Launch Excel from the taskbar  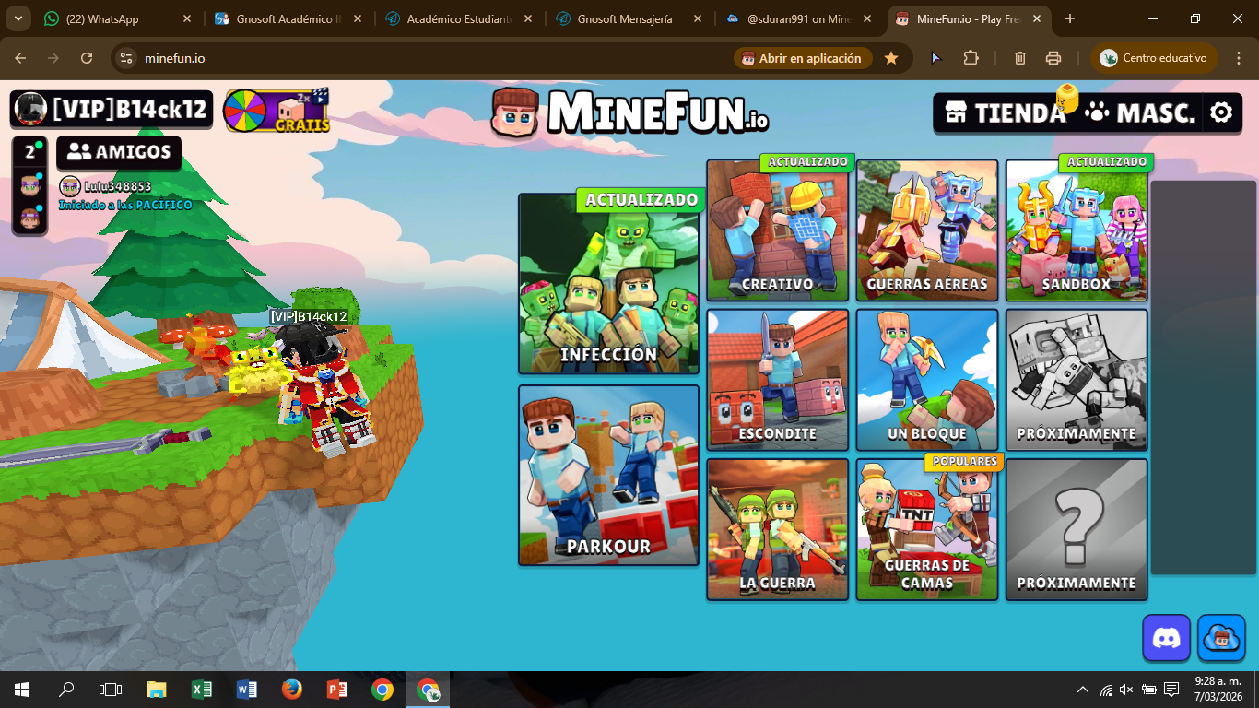201,690
